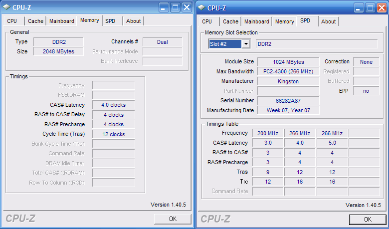Expand the Slot #2 dropdown arrow
389x229 pixels.
pos(246,44)
